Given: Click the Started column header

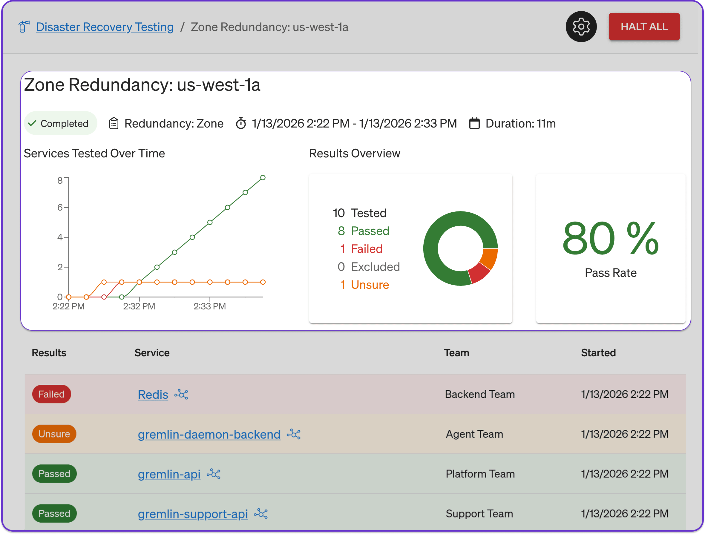Looking at the screenshot, I should [x=598, y=353].
